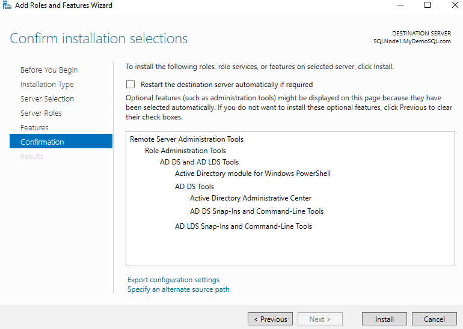The height and width of the screenshot is (329, 463).
Task: Select Role Administration Tools in list
Action: [185, 151]
